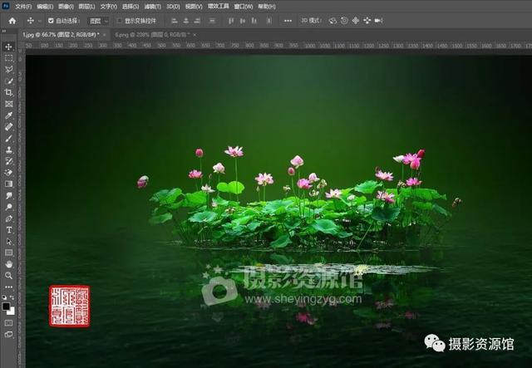Open the 图层 auto-select dropdown
Viewport: 532px width, 368px height.
[98, 21]
